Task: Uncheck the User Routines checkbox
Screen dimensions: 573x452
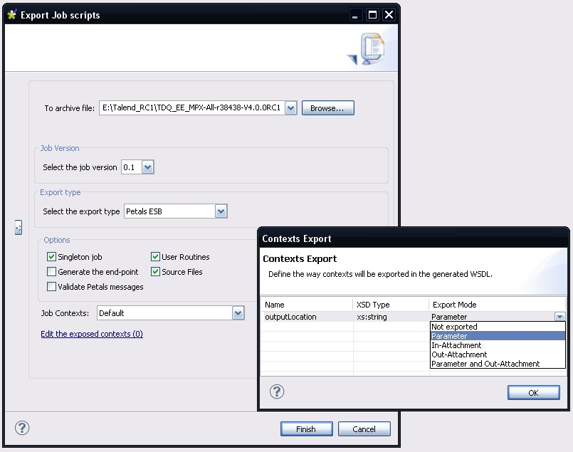Action: coord(155,257)
